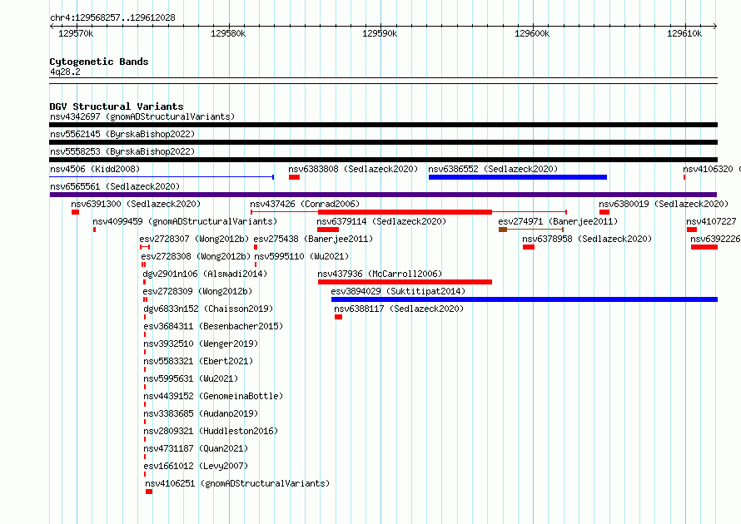Click the esv275438 Banerjee2011 label
741x524 pixels.
pyautogui.click(x=313, y=239)
